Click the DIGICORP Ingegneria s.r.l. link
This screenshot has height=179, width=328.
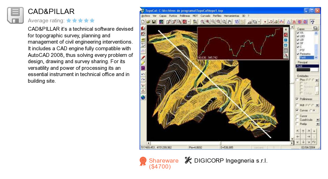(x=231, y=161)
